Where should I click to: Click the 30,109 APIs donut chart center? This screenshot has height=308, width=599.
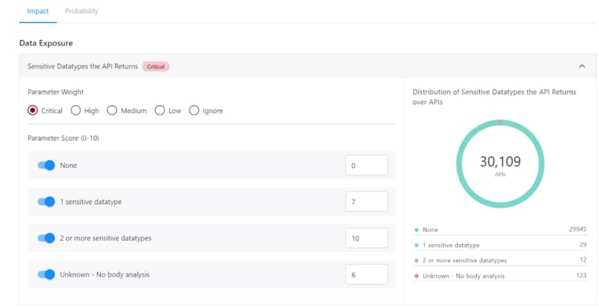(x=500, y=164)
